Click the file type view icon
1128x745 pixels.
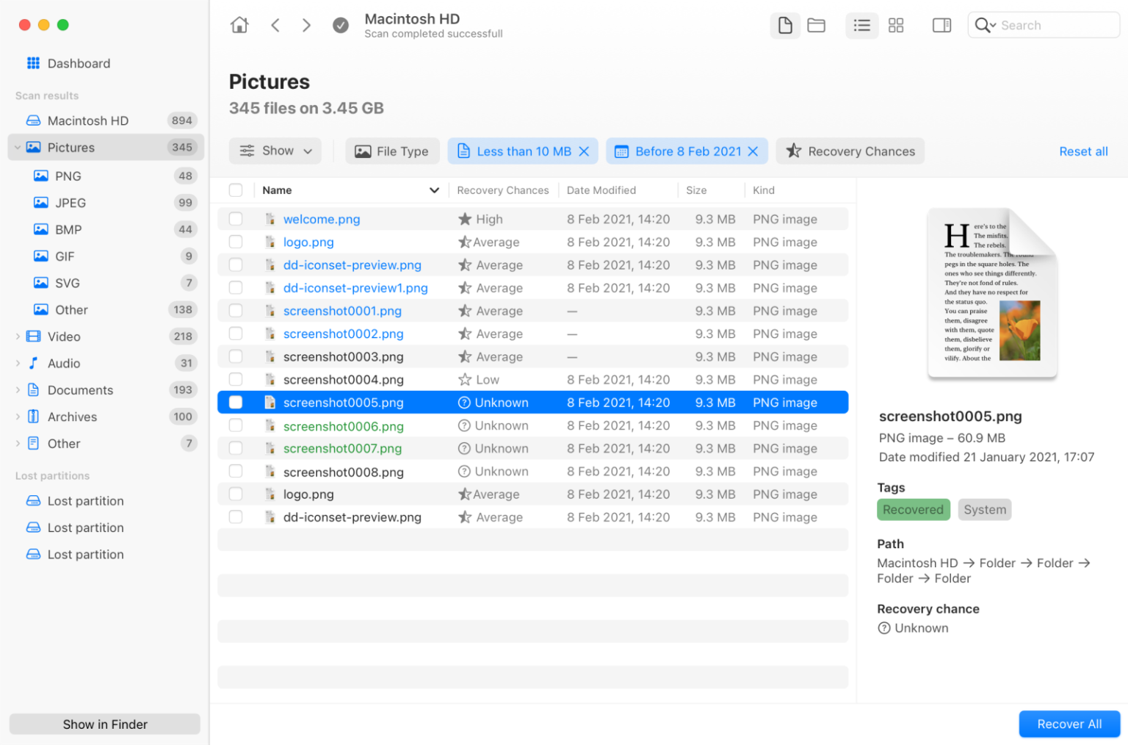785,25
